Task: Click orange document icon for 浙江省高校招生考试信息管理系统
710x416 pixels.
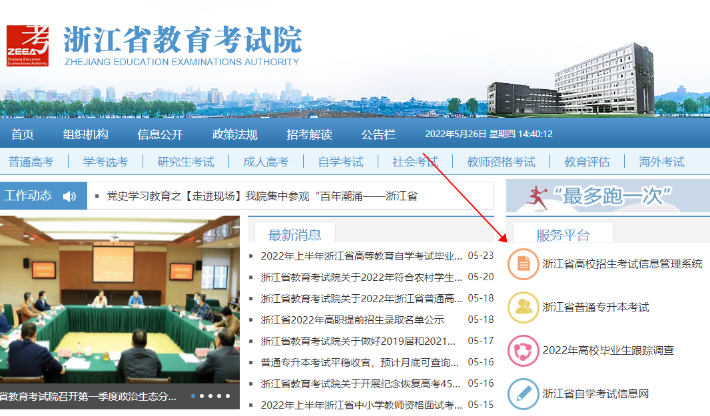Action: click(x=523, y=264)
